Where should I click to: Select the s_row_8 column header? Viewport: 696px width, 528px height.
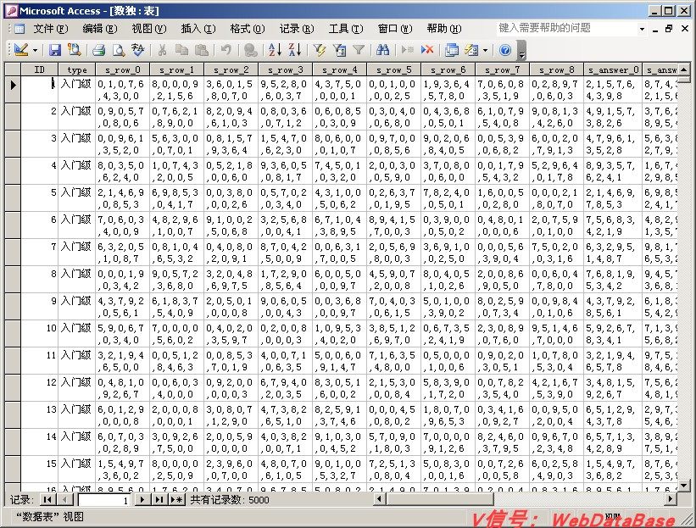click(x=556, y=69)
